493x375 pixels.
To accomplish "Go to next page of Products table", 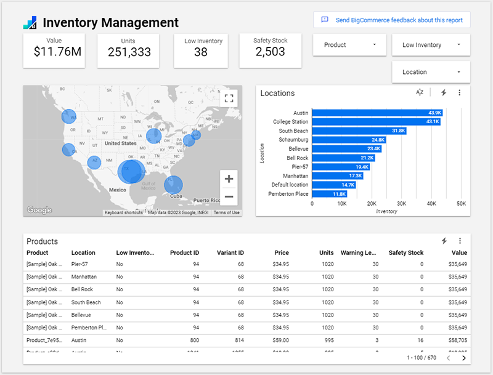I will [464, 357].
